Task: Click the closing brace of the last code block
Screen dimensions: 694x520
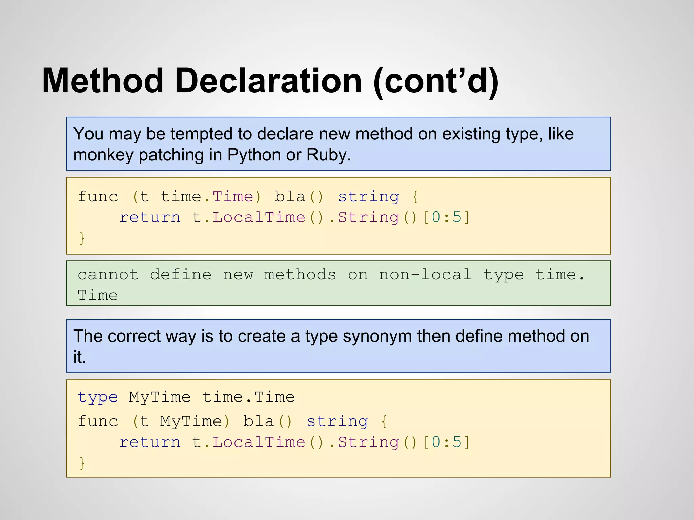Action: pyautogui.click(x=82, y=463)
